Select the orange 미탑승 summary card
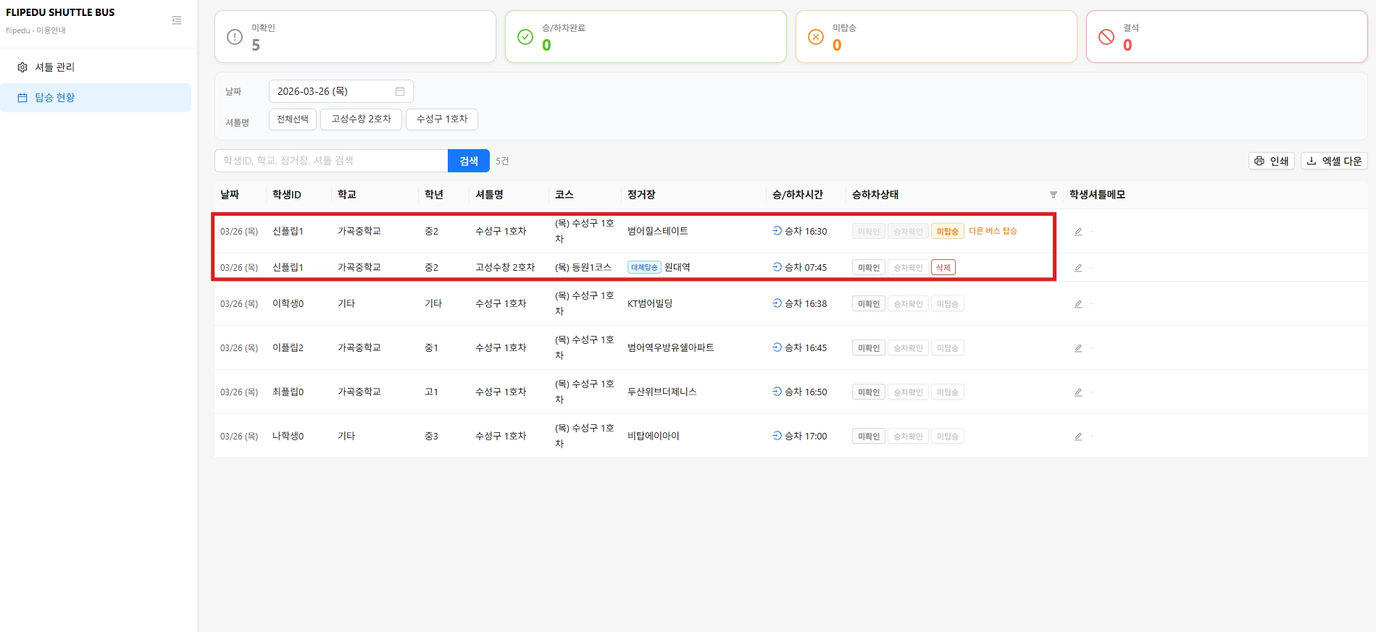This screenshot has height=632, width=1376. click(x=936, y=36)
